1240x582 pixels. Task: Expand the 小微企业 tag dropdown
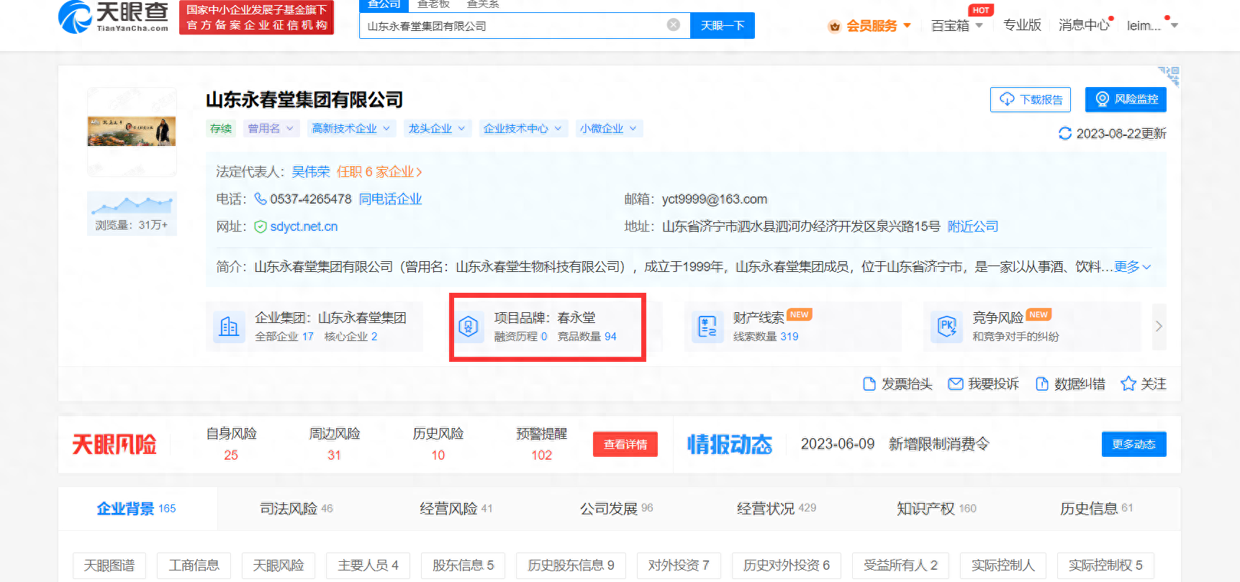point(608,129)
